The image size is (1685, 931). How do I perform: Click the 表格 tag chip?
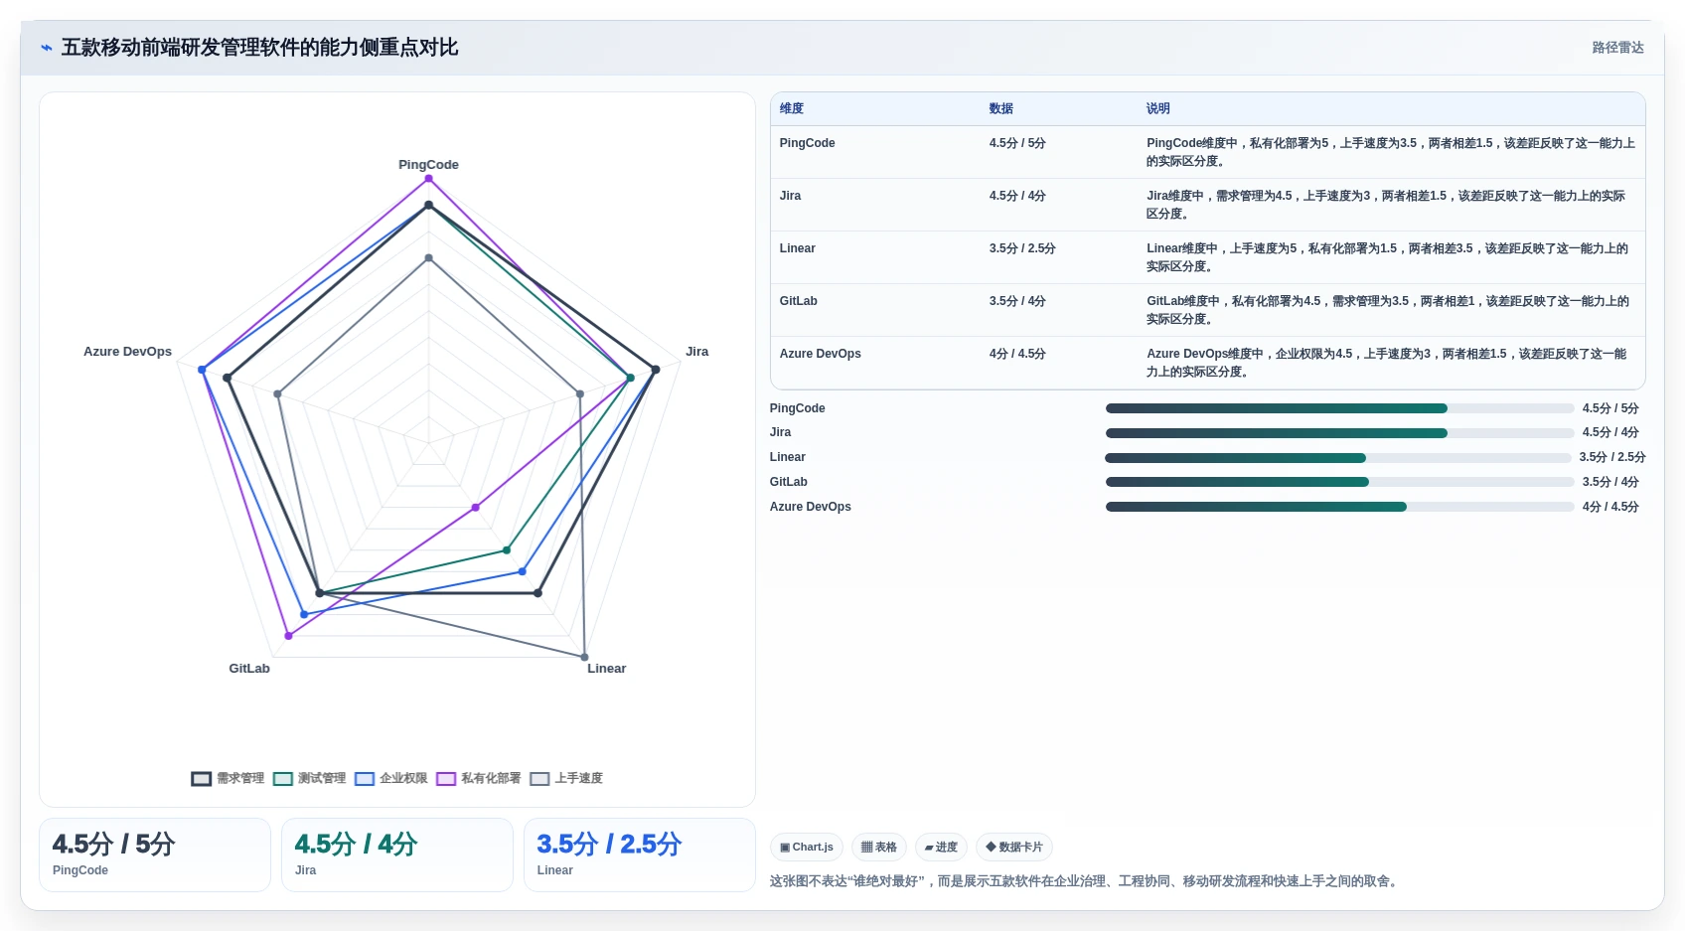point(878,848)
